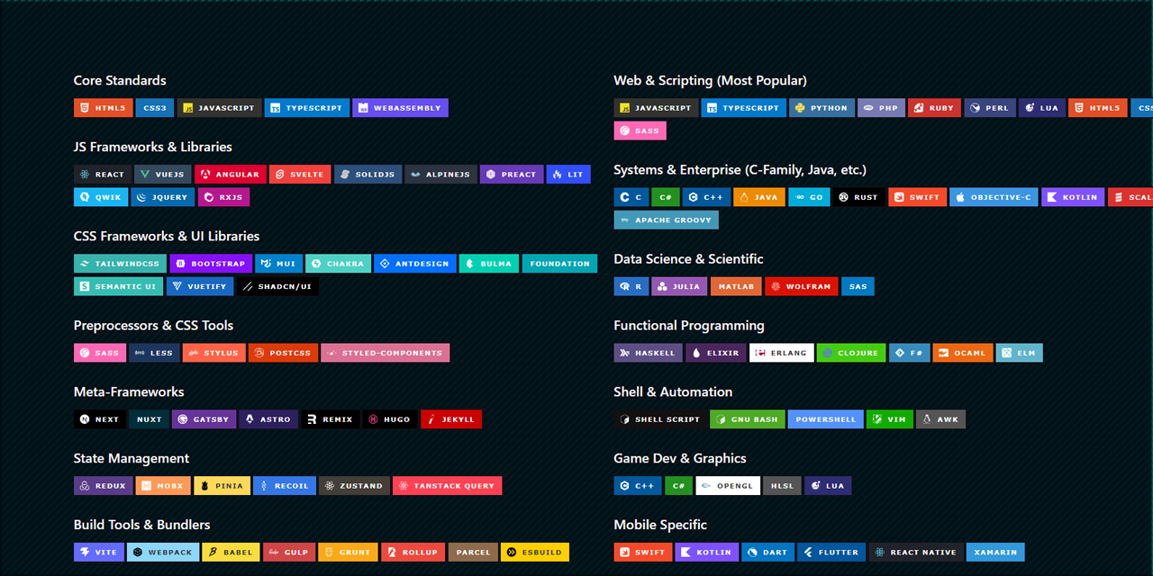Open the Clojure badge
The width and height of the screenshot is (1153, 576).
click(x=851, y=353)
